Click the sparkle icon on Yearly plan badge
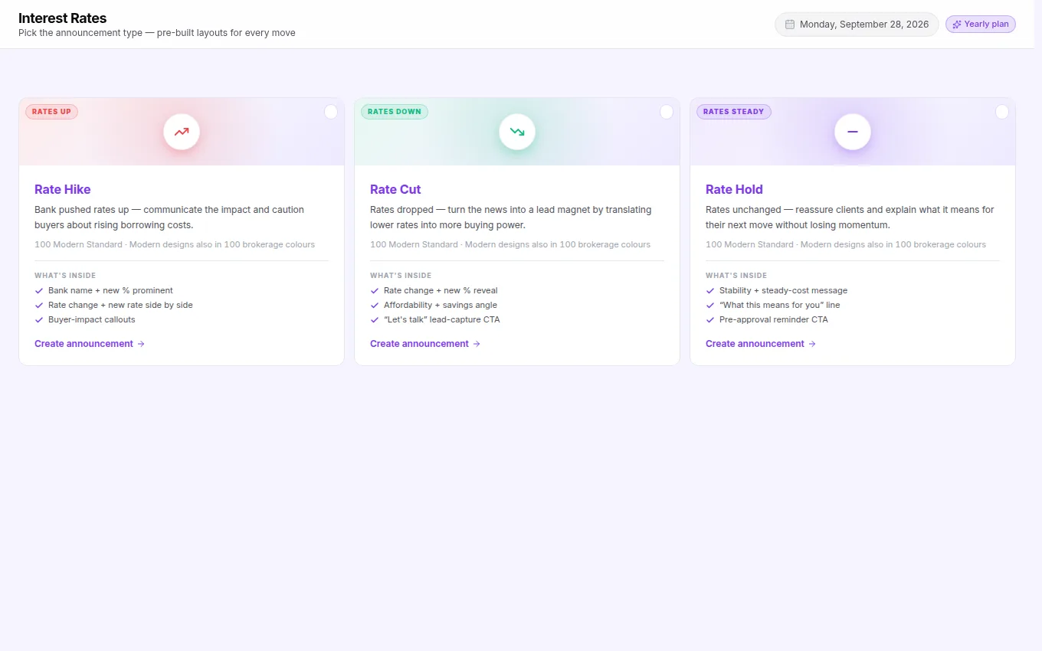The image size is (1042, 651). [x=957, y=25]
